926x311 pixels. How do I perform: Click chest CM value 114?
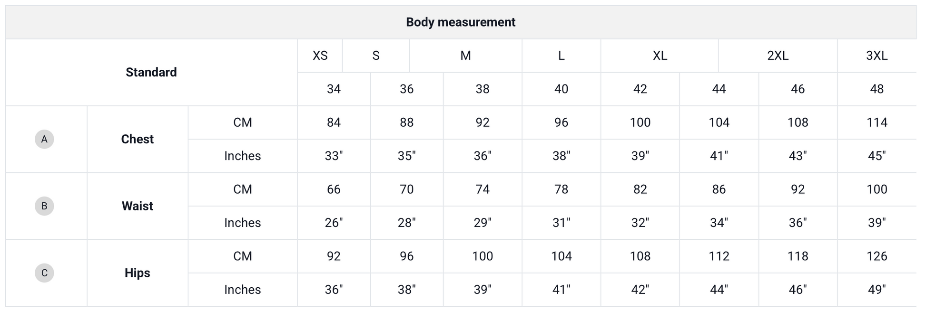[877, 123]
